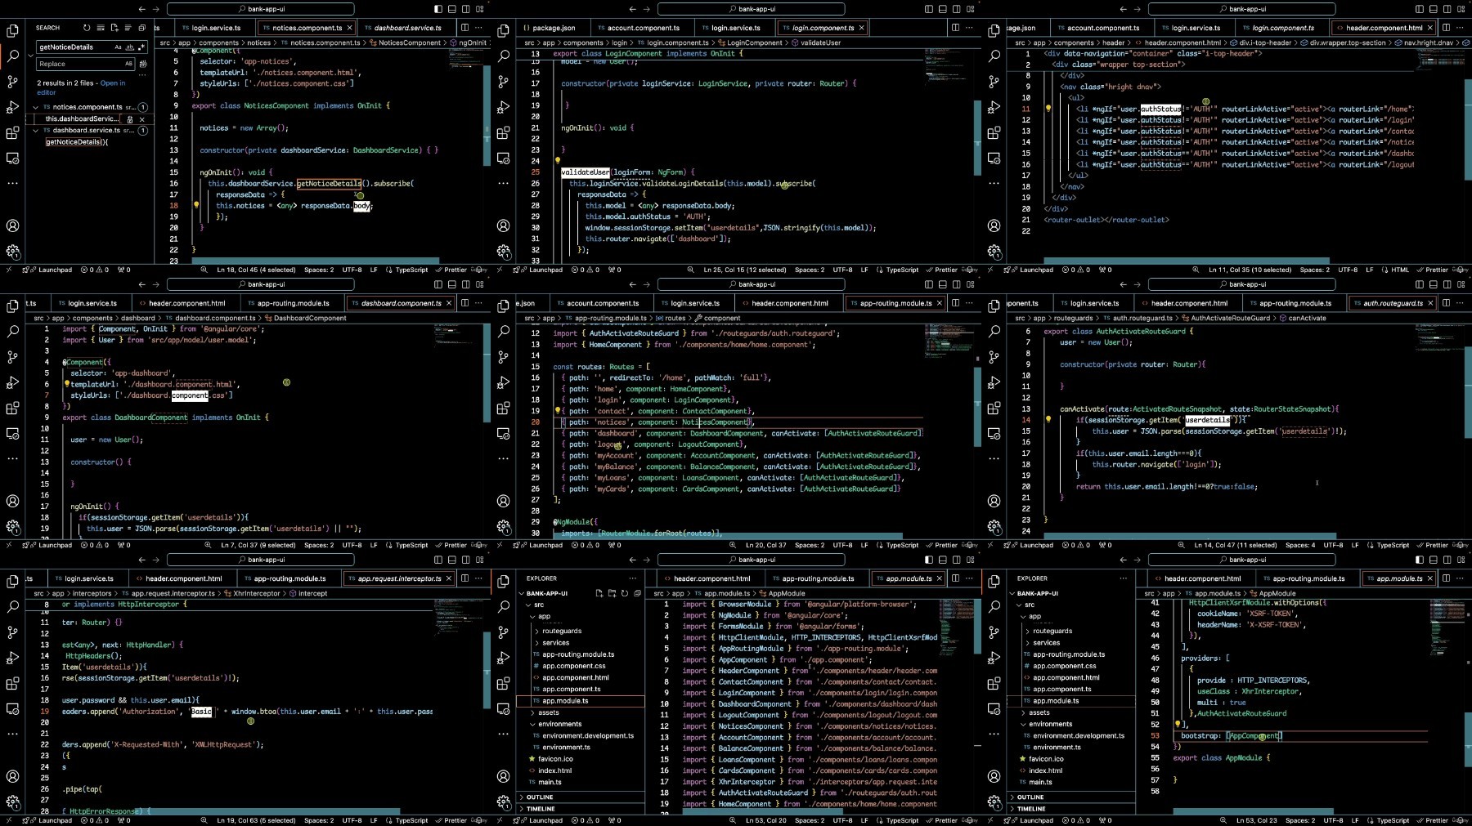Collapse folders in BANK-APP-UI explorer header
Viewport: 1472px width, 826px height.
pos(638,593)
